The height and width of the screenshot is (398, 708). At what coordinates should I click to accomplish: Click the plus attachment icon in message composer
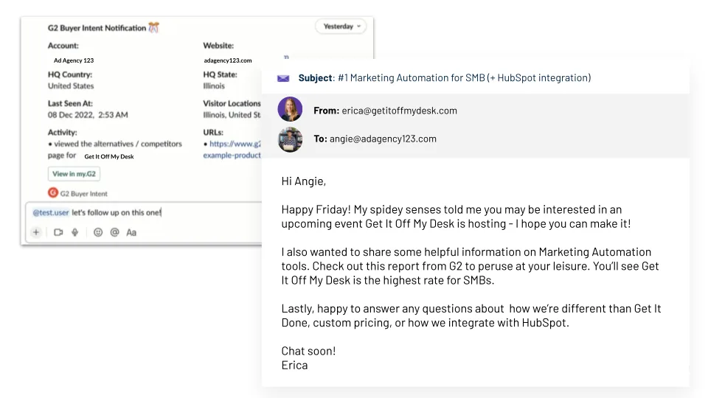point(36,232)
